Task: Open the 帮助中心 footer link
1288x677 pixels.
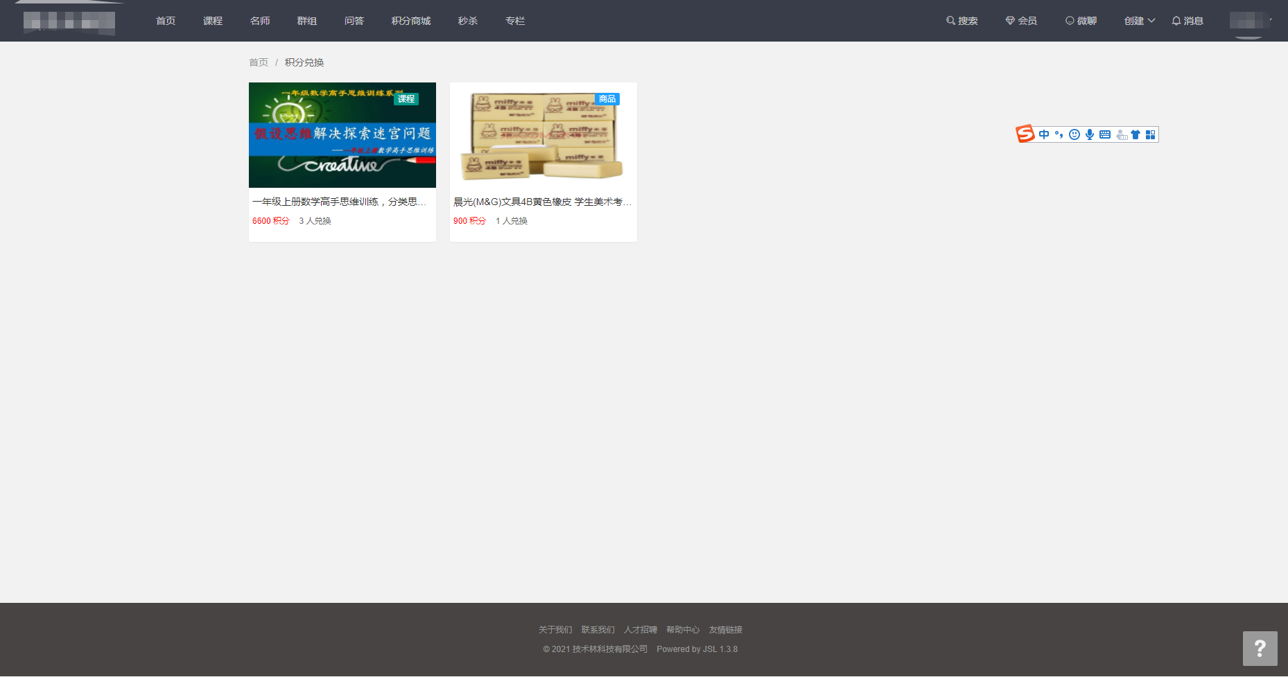Action: point(683,630)
